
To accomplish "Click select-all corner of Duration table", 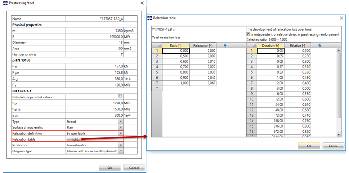I will point(252,45).
